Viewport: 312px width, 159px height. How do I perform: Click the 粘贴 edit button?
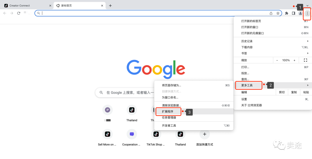pyautogui.click(x=306, y=92)
